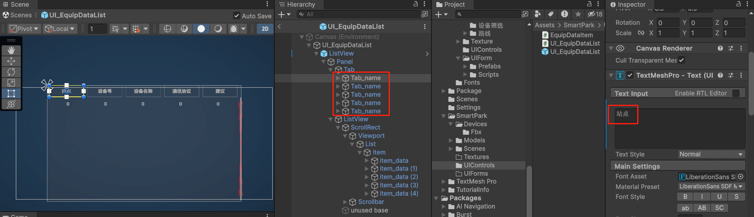
Task: Select the Scale tool in scene toolbar
Action: coord(11,83)
